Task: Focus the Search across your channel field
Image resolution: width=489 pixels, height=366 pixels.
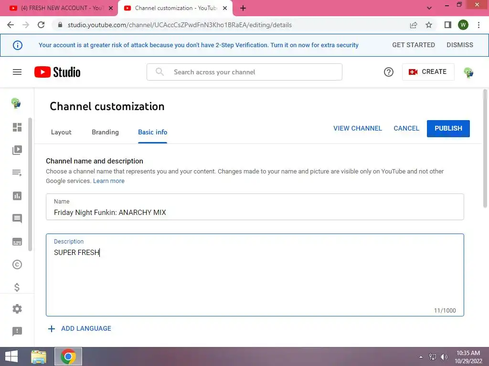Action: (244, 72)
